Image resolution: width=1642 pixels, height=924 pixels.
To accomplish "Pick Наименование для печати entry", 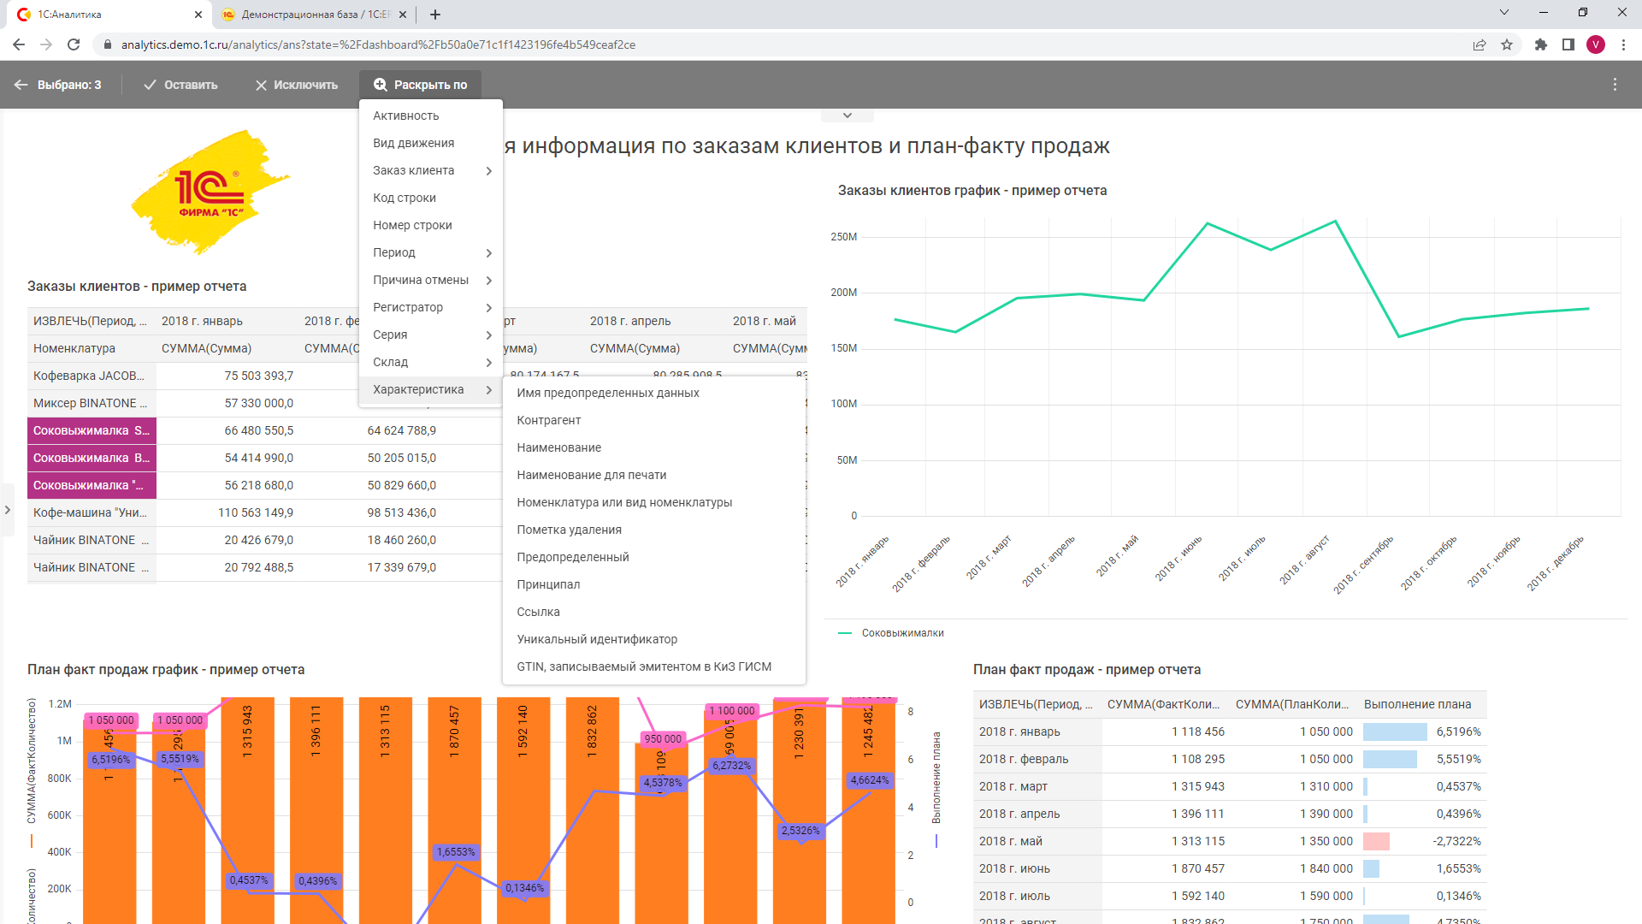I will (x=654, y=475).
